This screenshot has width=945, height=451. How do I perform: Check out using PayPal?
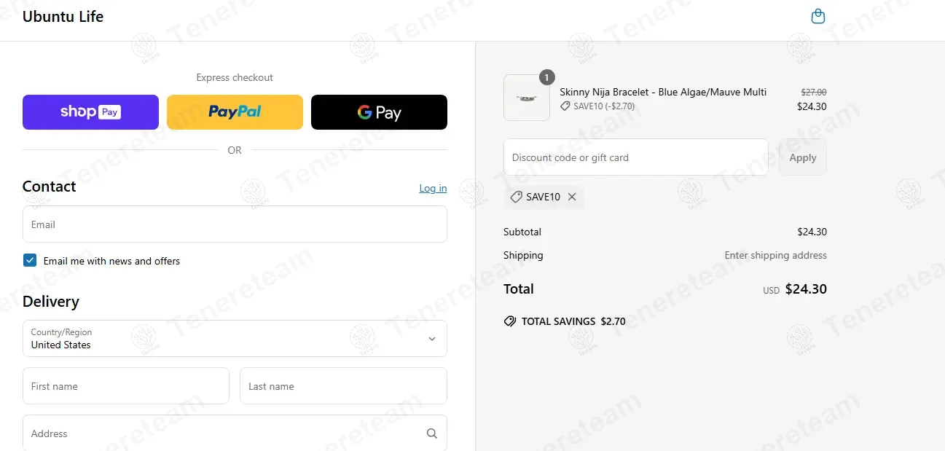coord(235,112)
